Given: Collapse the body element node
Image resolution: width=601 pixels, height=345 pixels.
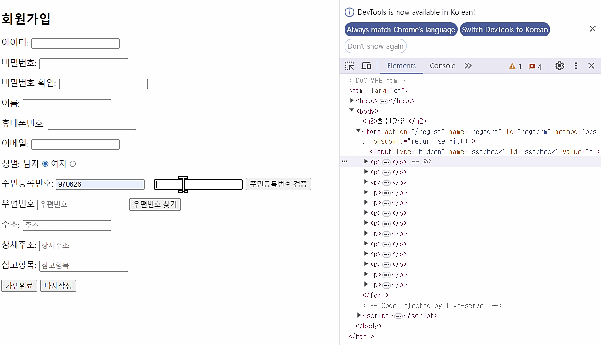Looking at the screenshot, I should pyautogui.click(x=352, y=110).
